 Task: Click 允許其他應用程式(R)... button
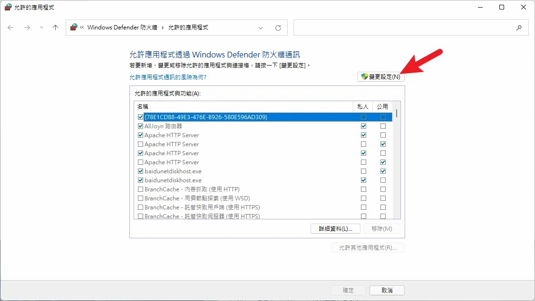click(368, 247)
